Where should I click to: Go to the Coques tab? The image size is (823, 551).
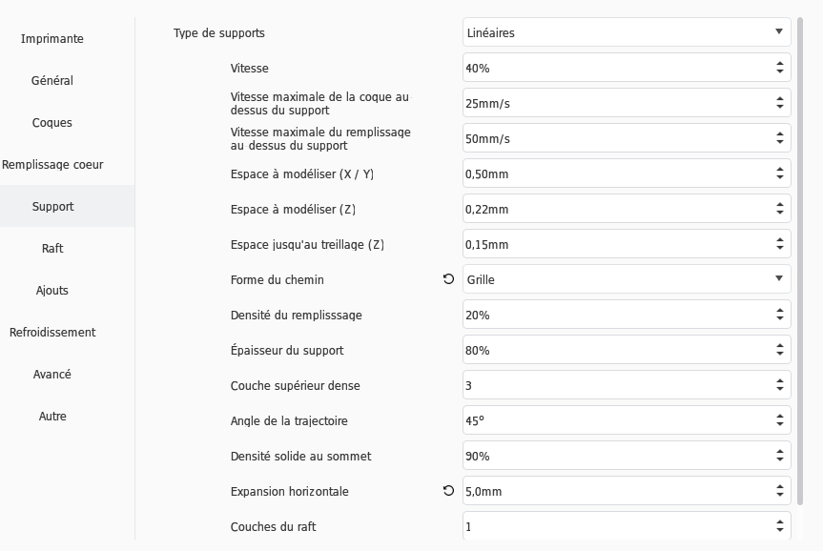[52, 123]
